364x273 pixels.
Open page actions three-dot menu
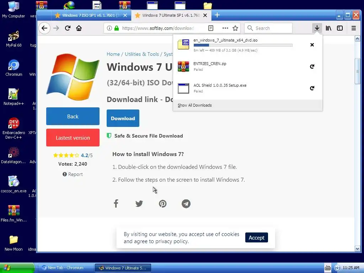[225, 28]
